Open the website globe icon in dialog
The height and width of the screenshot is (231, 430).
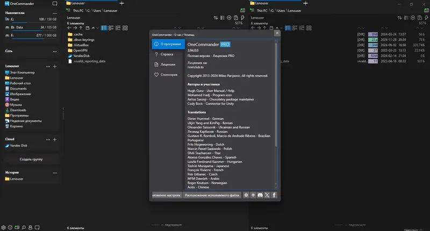(x=246, y=195)
